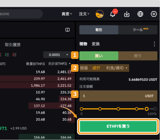This screenshot has height=140, width=160.
Task: Click the BOME search field
Action: click(x=21, y=14)
